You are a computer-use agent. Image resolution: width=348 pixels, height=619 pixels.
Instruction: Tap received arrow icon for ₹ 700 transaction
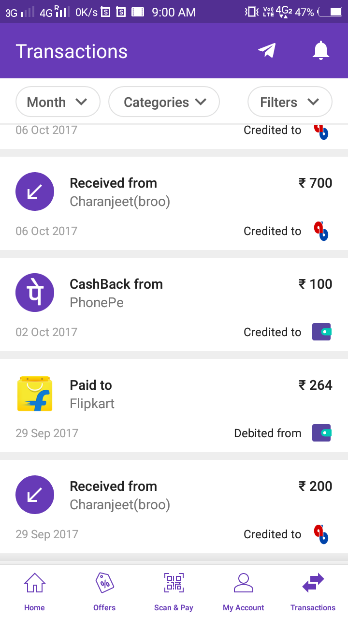click(x=35, y=192)
